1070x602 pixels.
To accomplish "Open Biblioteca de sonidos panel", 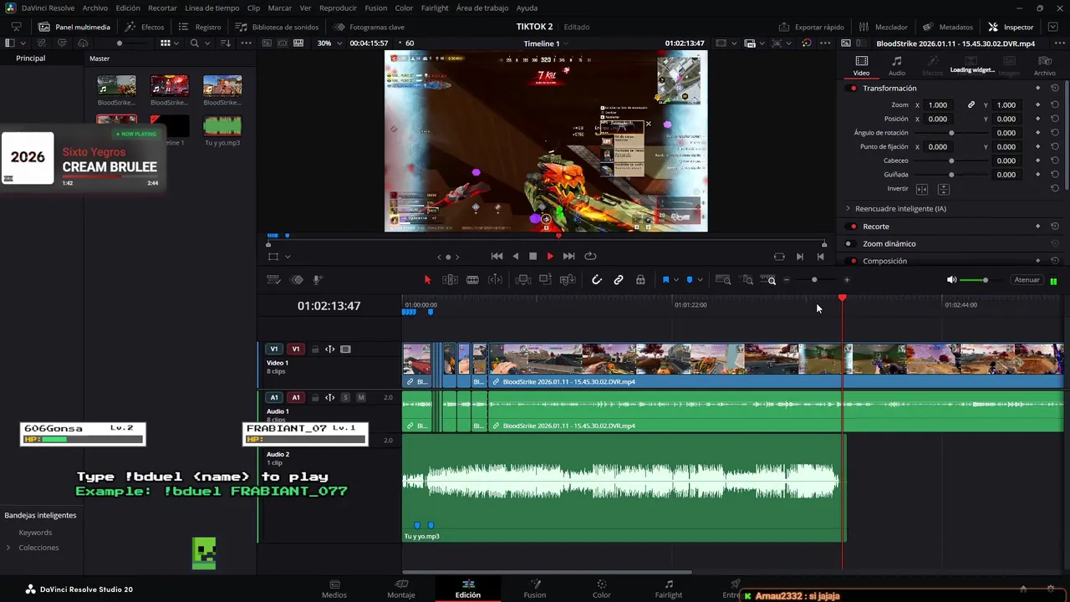I will coord(278,27).
